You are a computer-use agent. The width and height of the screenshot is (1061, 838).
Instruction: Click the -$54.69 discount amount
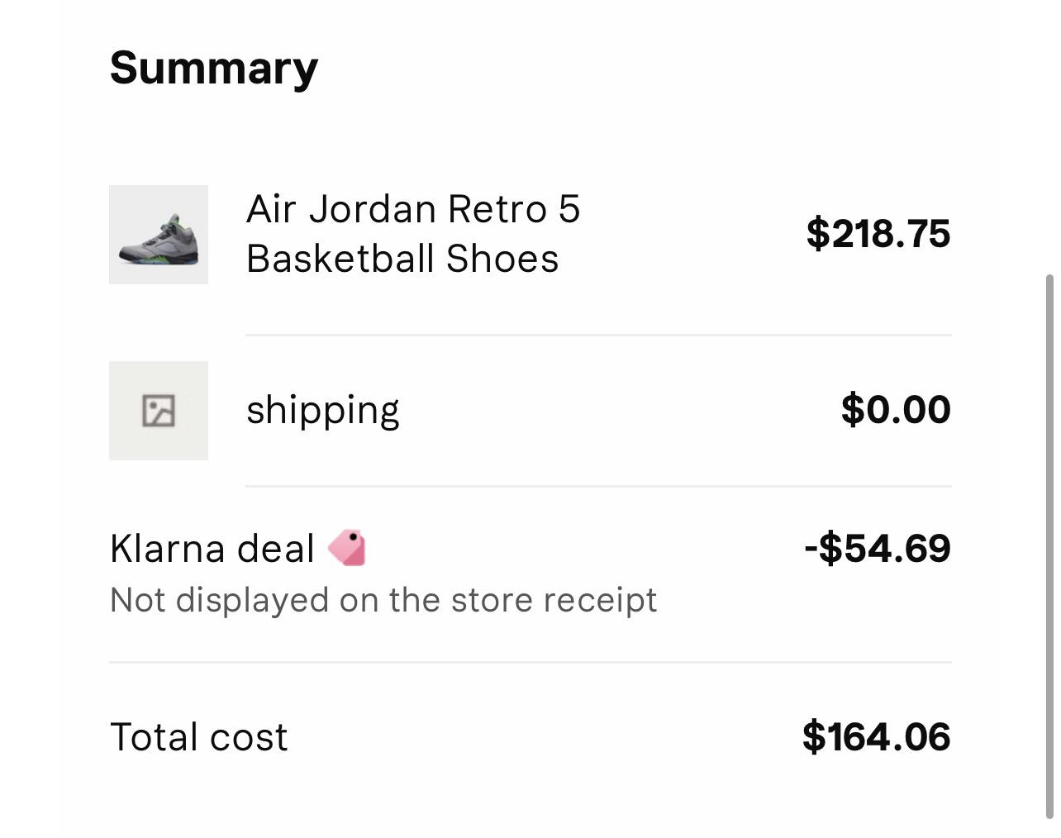click(x=877, y=549)
